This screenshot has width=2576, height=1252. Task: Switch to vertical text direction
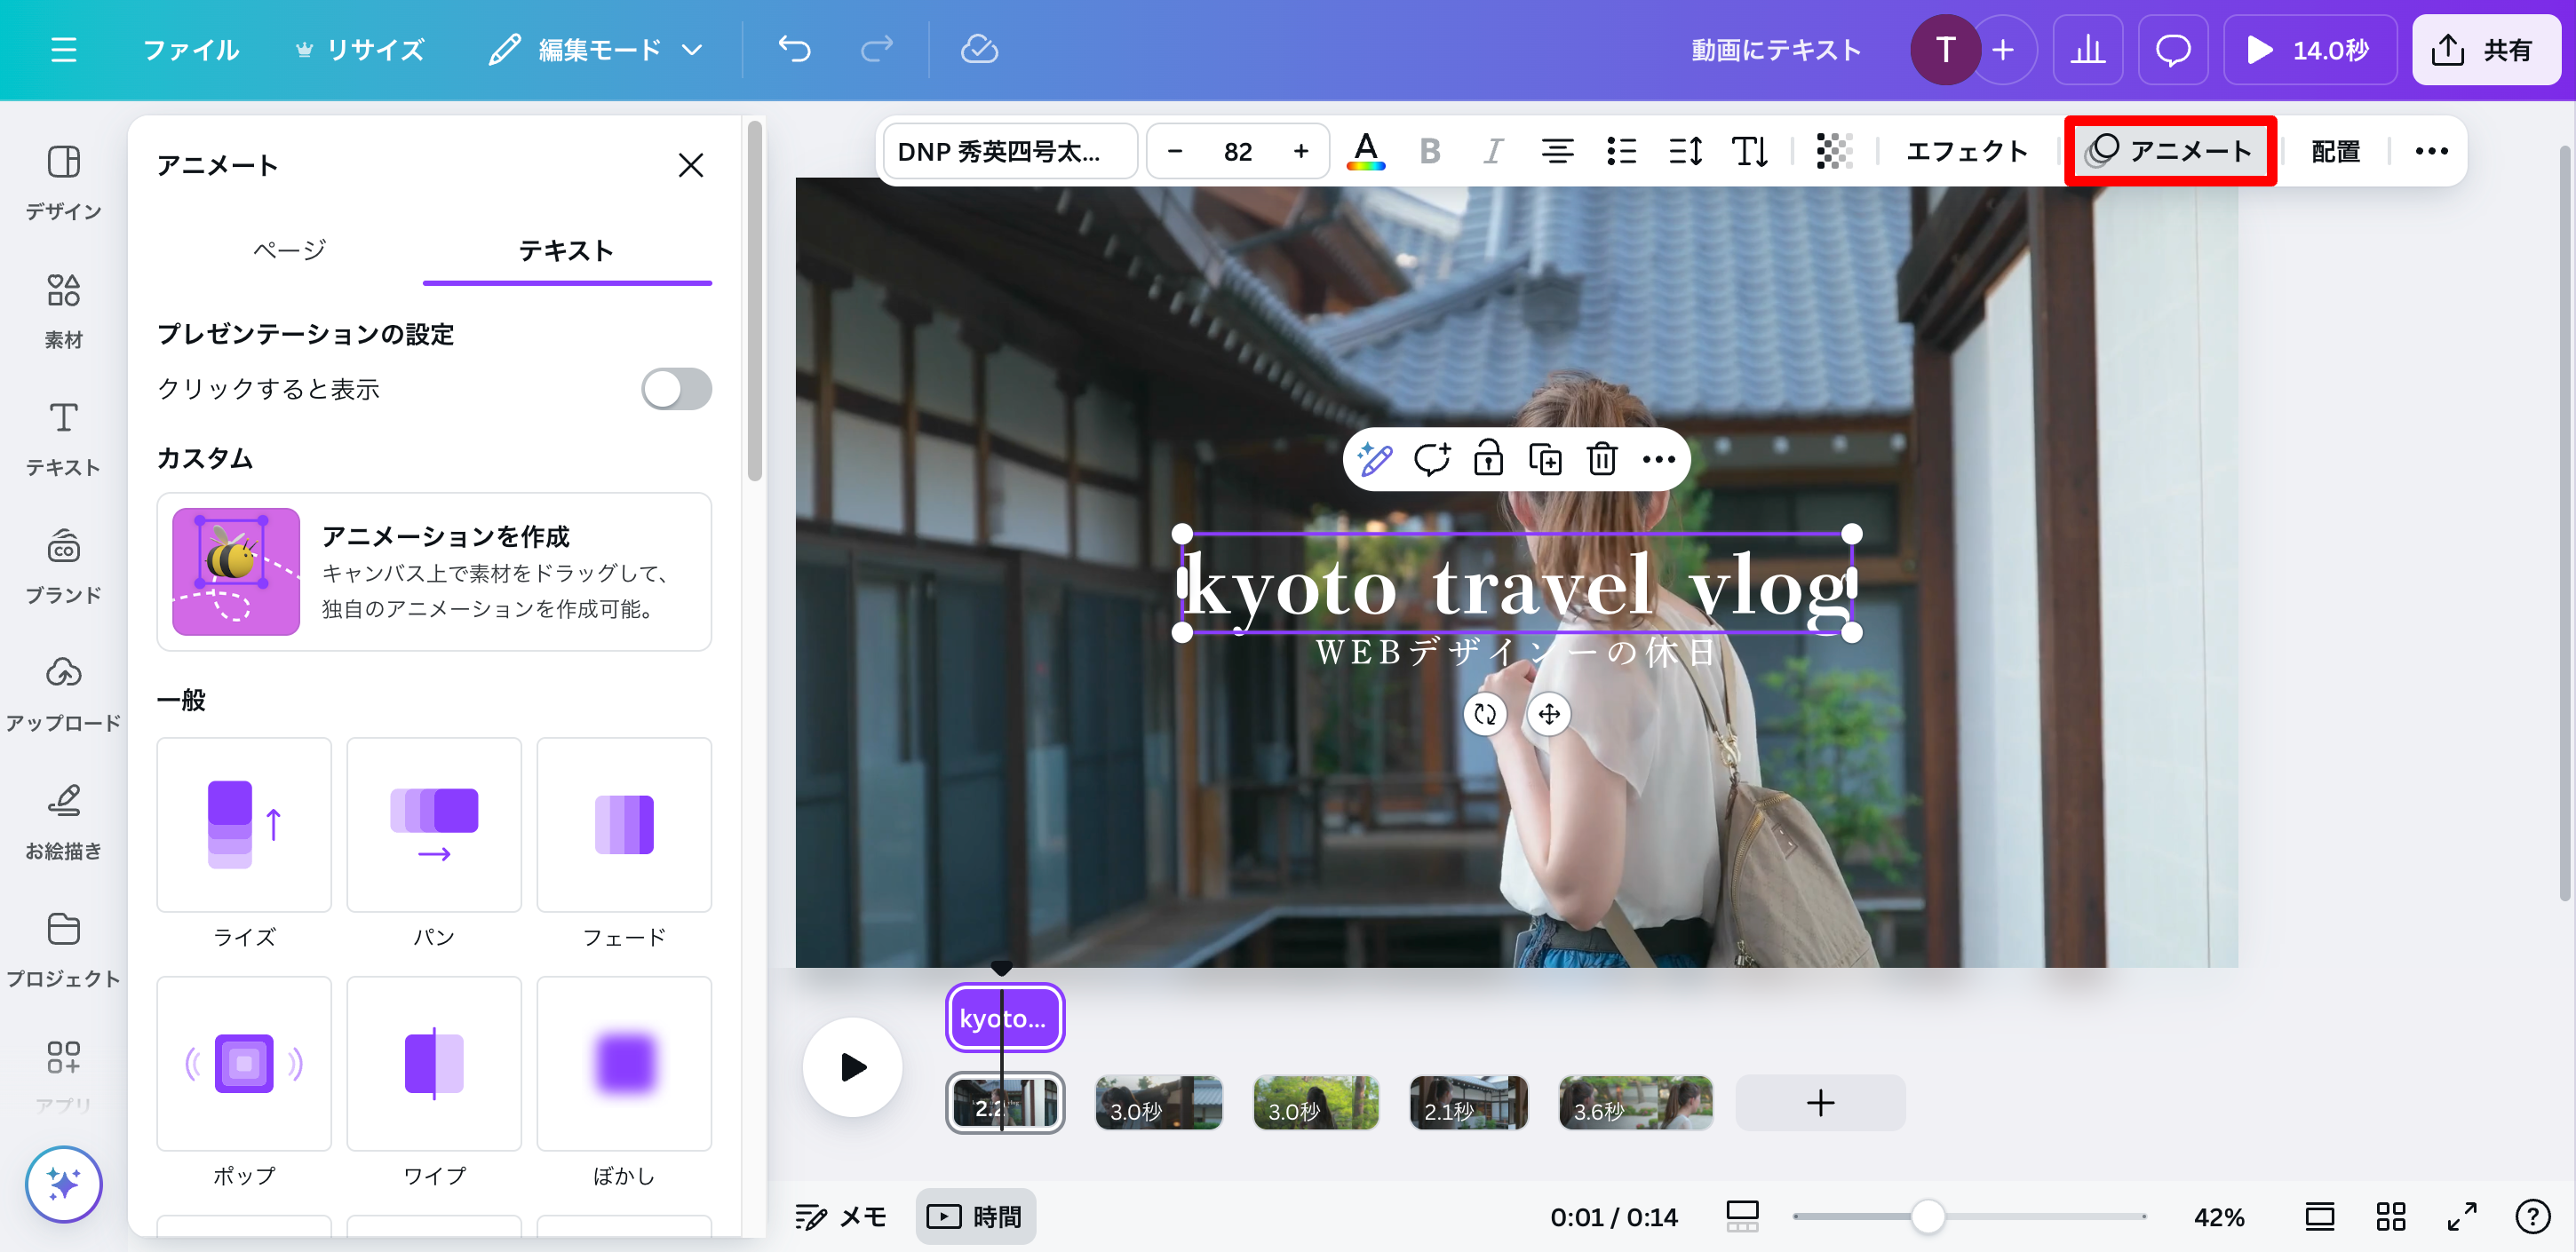click(x=1749, y=151)
